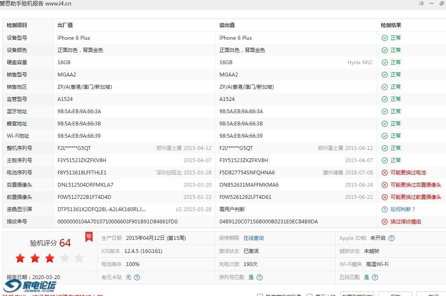Select the read value DN852631MAFFMKMA6
Image resolution: width=446 pixels, height=296 pixels.
[x=249, y=185]
